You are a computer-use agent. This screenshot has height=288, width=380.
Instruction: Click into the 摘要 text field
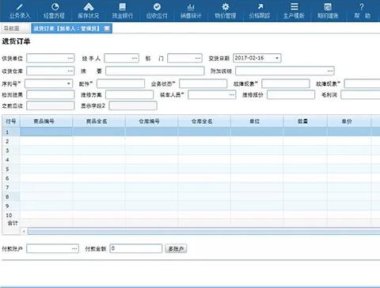pos(155,71)
